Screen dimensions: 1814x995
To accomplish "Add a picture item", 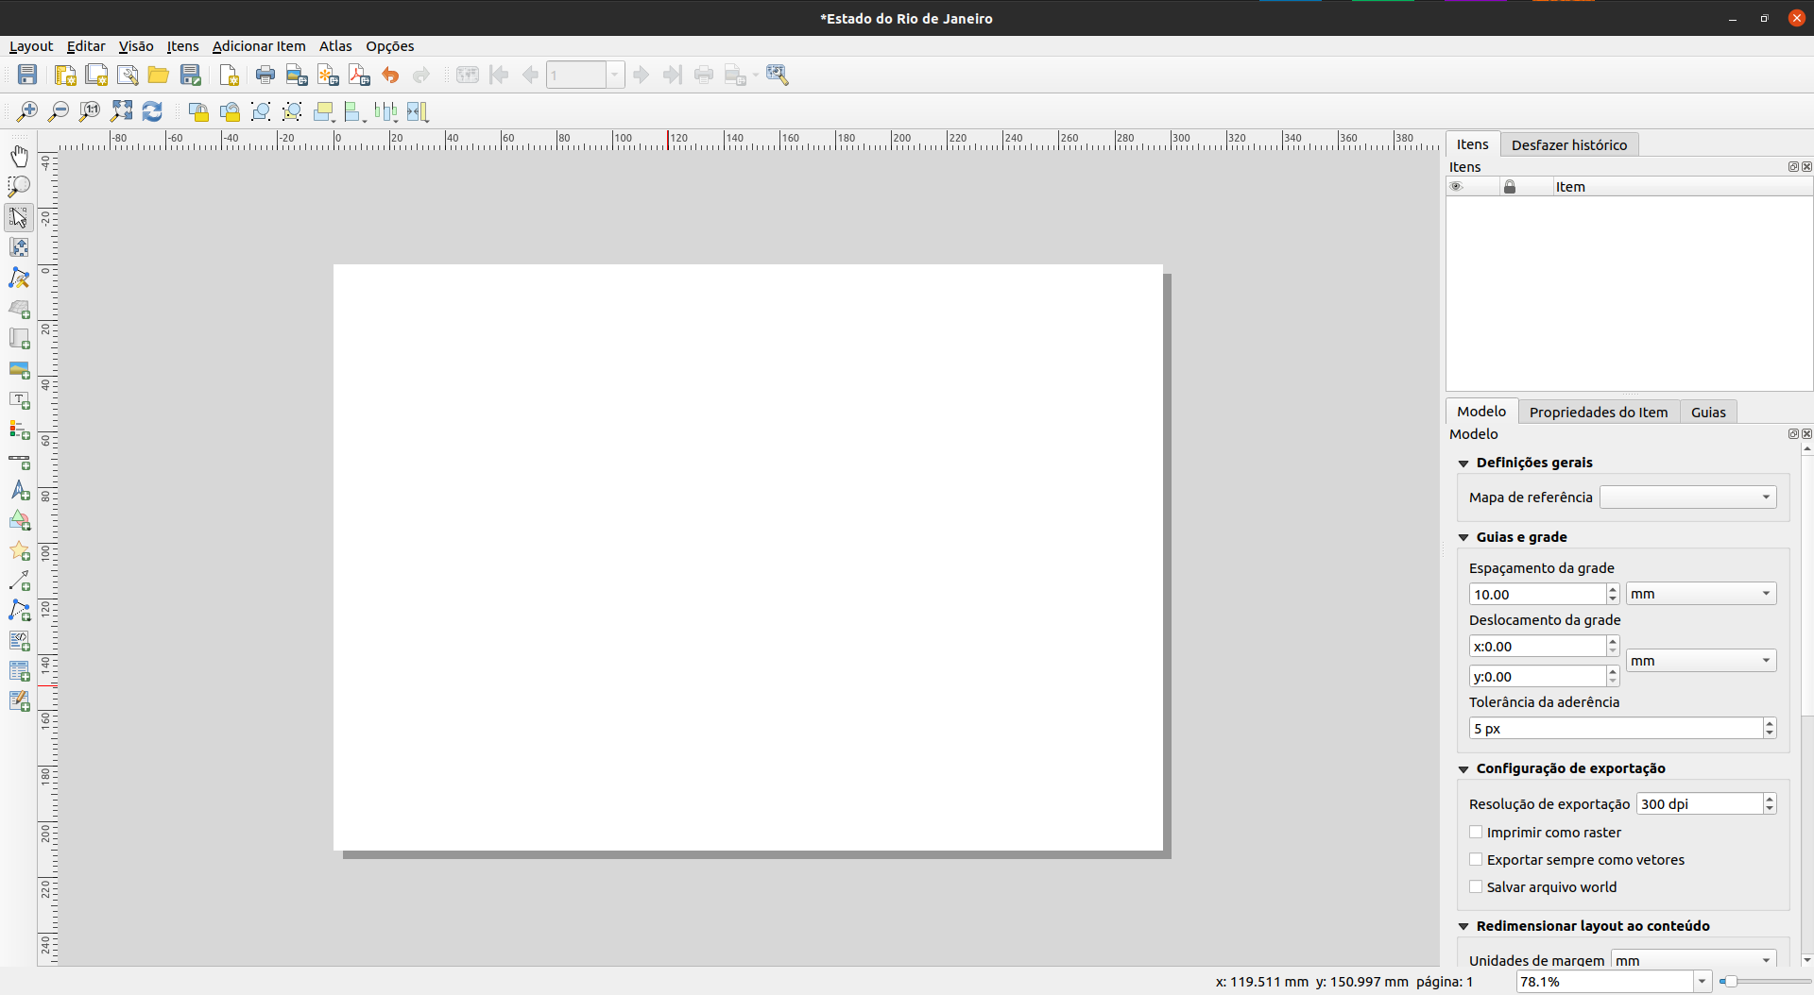I will tap(19, 369).
